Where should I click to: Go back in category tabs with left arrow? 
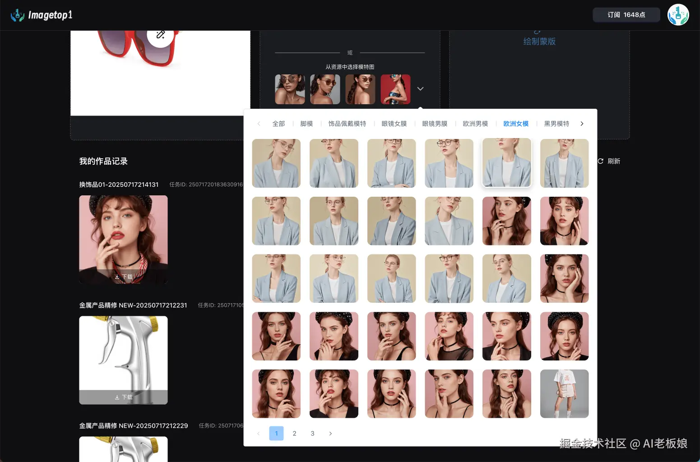pos(259,124)
